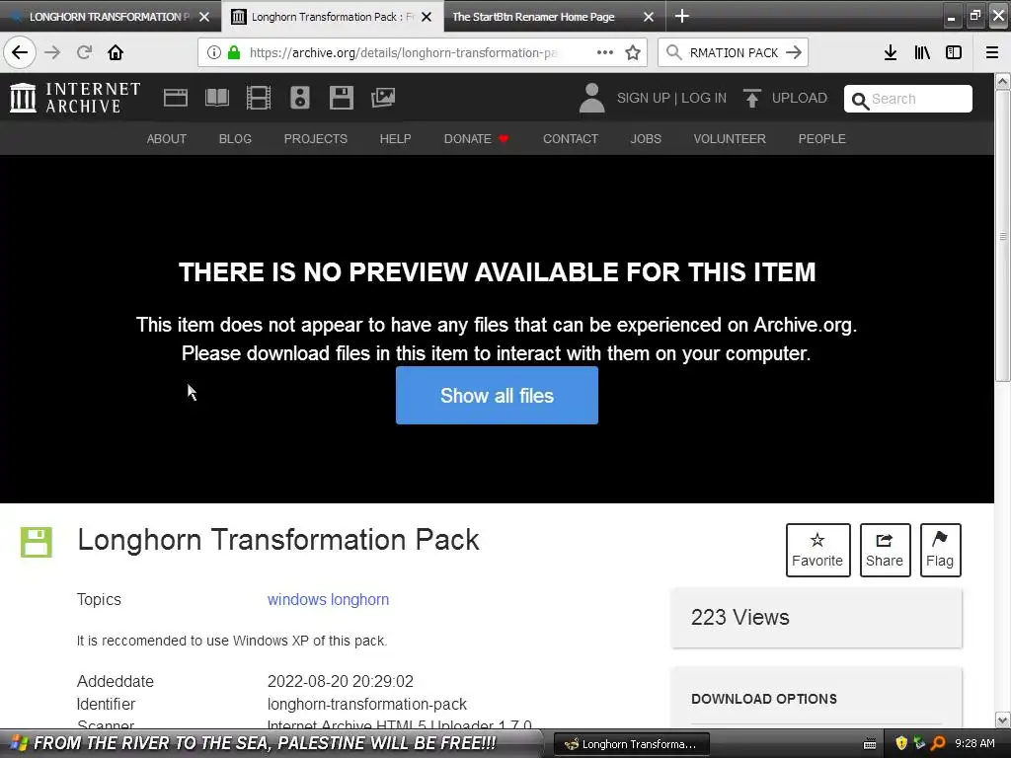Open a new browser tab
Viewport: 1011px width, 758px height.
[681, 16]
